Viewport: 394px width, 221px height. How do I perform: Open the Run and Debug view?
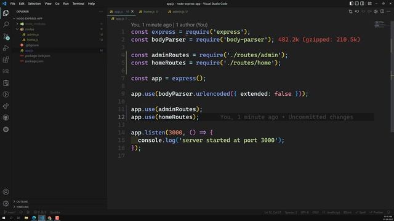(6, 48)
